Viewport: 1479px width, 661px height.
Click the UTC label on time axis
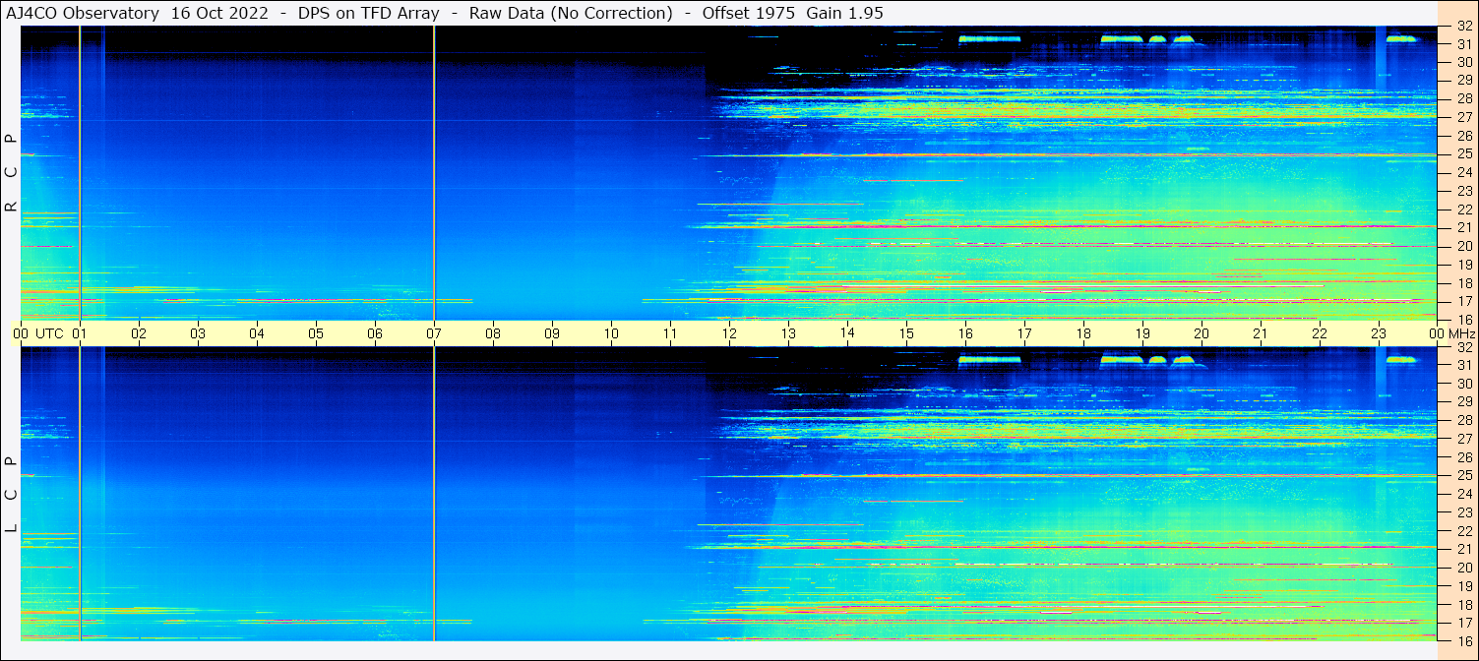(49, 333)
